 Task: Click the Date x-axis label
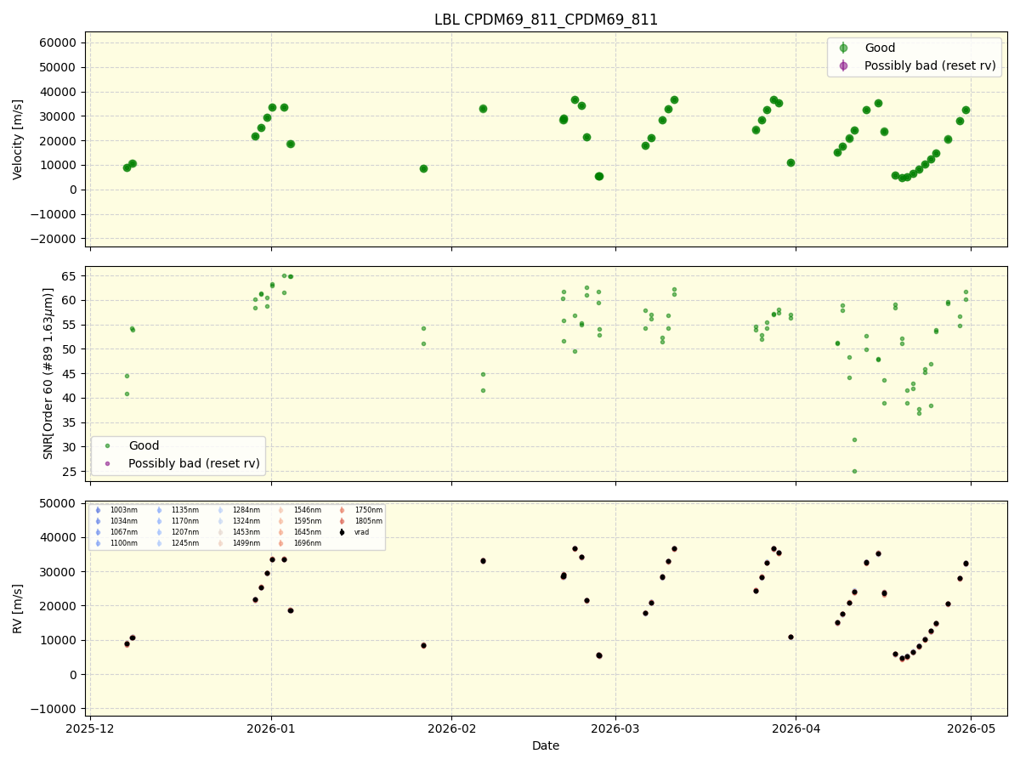pyautogui.click(x=546, y=745)
